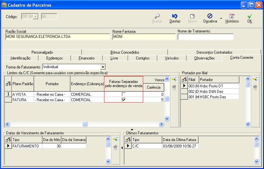Click scroll up arrow in Últimos Faturamentos
This screenshot has width=264, height=169.
[256, 139]
